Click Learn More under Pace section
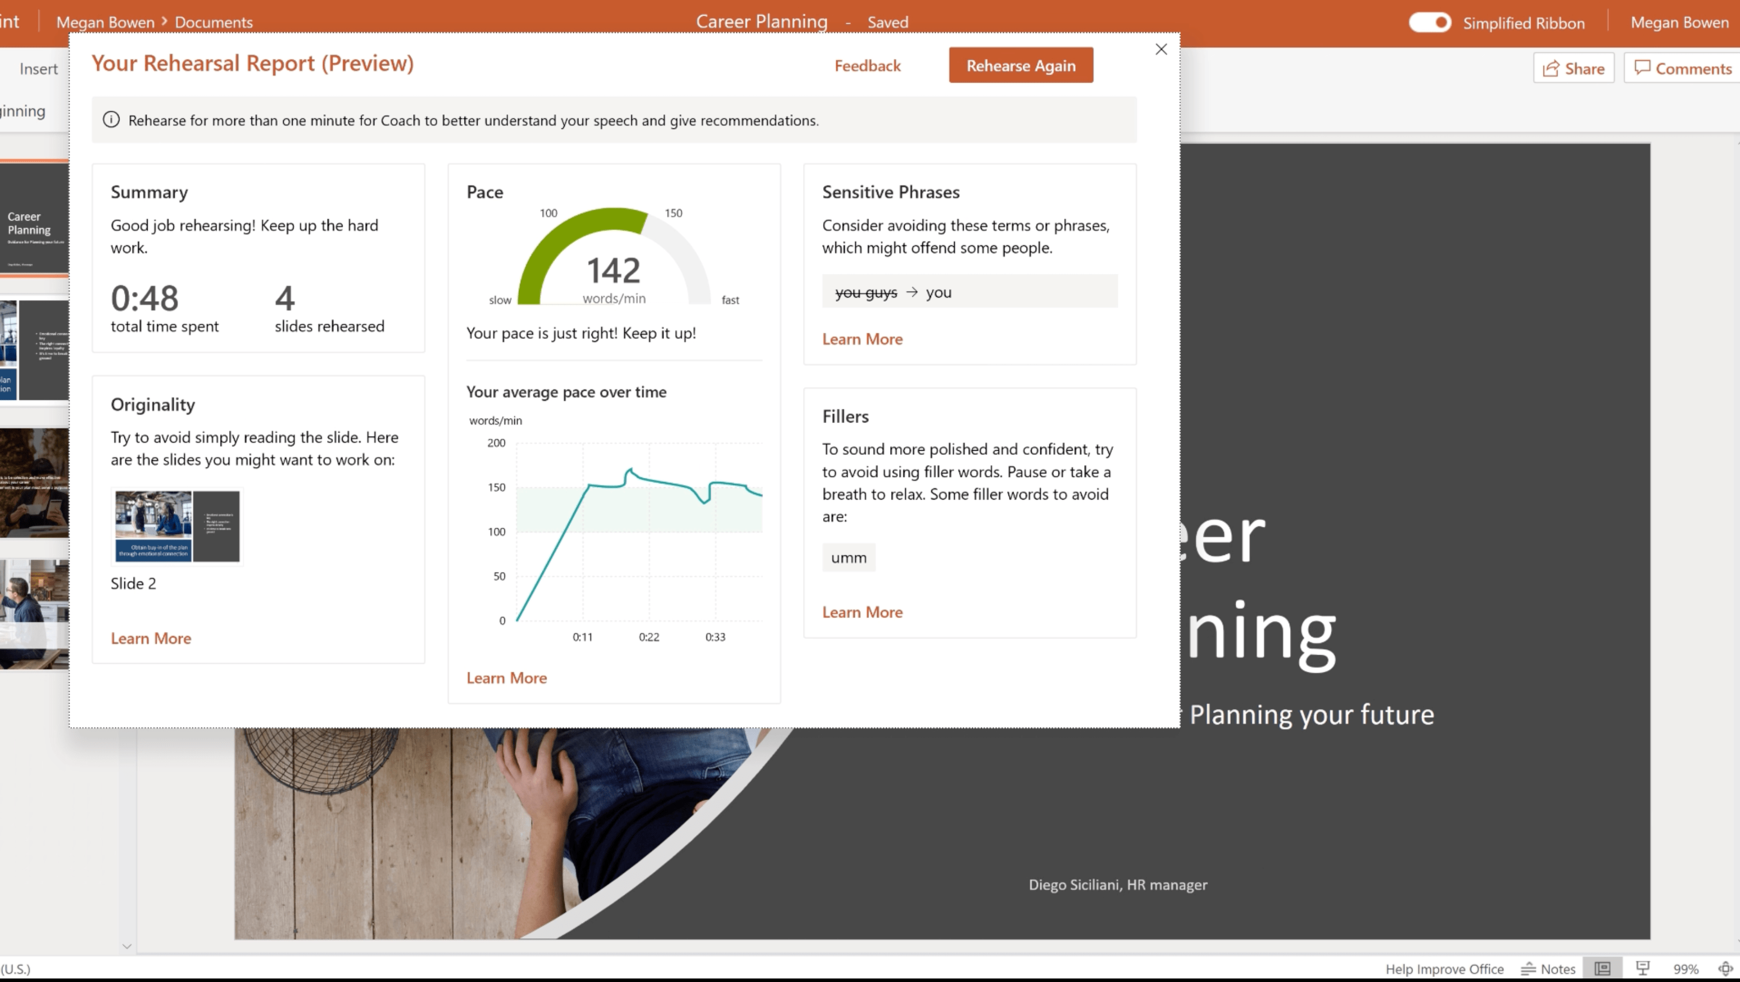This screenshot has height=982, width=1740. pyautogui.click(x=505, y=677)
